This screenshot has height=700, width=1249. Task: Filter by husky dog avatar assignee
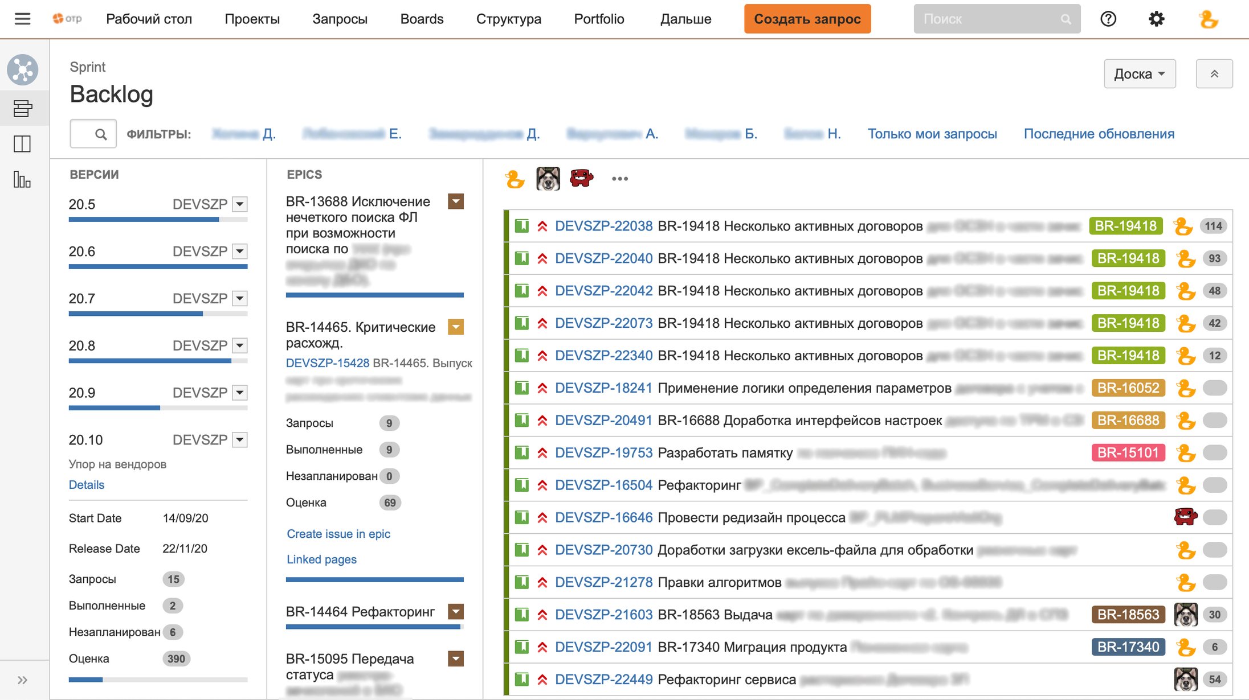pyautogui.click(x=548, y=179)
